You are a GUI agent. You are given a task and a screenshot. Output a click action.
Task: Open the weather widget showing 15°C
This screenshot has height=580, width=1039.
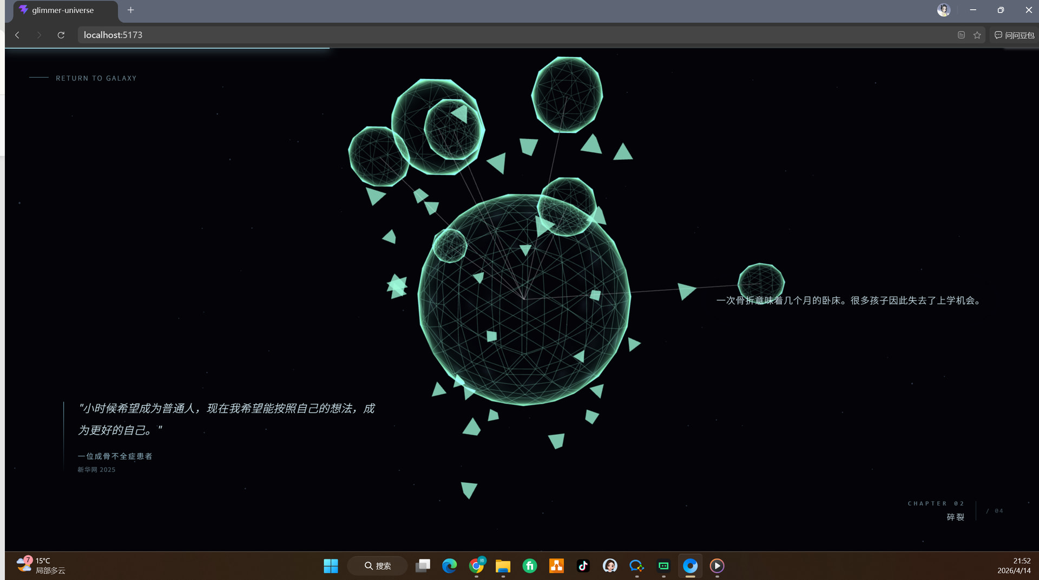pyautogui.click(x=41, y=565)
